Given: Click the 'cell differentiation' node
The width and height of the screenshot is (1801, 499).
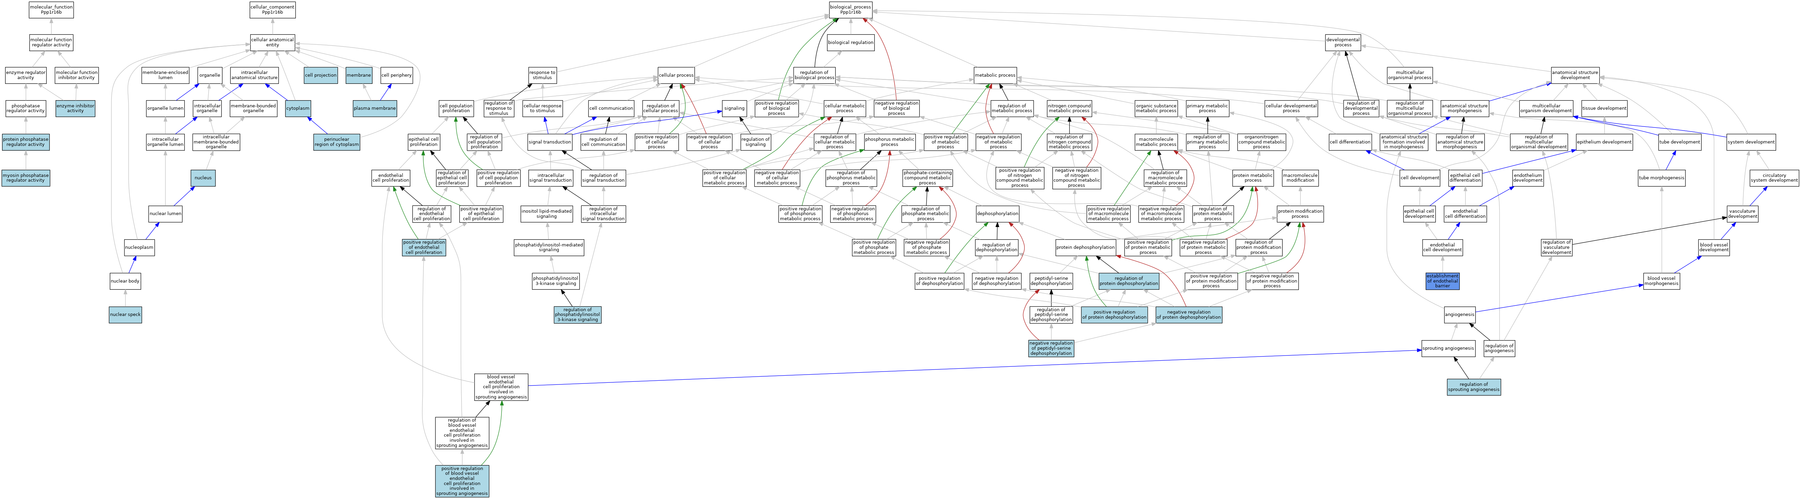Looking at the screenshot, I should click(x=1349, y=142).
